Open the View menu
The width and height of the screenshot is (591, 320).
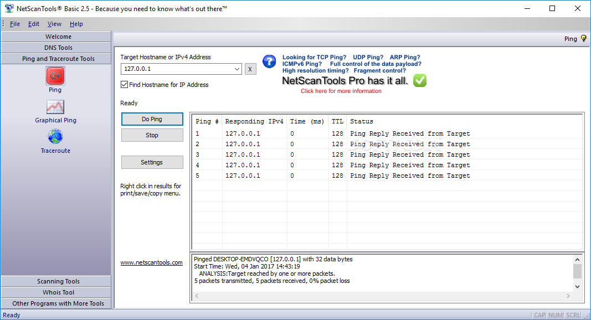click(54, 24)
